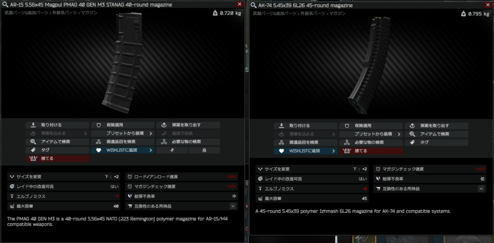
Task: Click 保険適用 shield icon in the PMAG window
Action: [98, 125]
